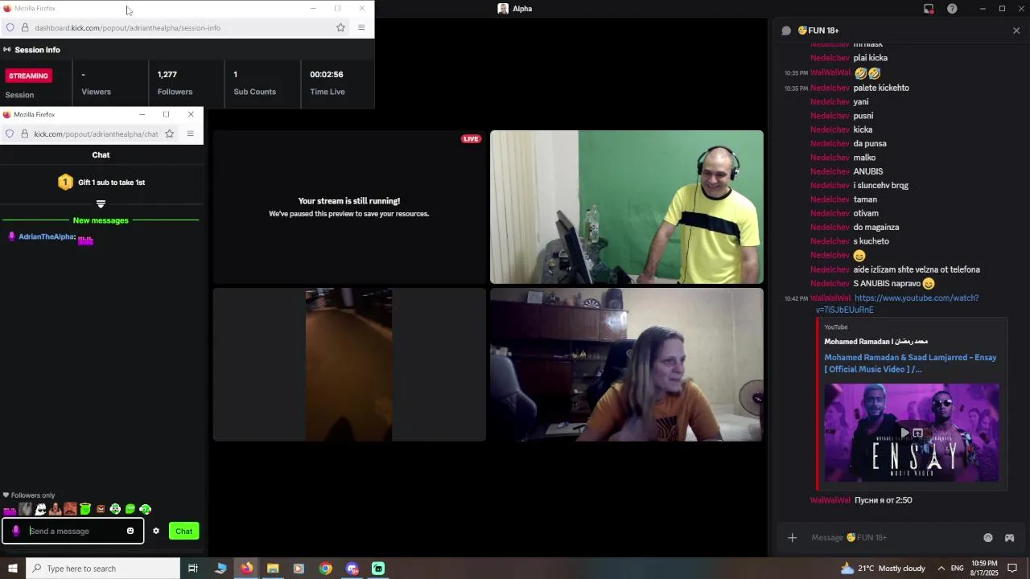This screenshot has height=579, width=1030.
Task: Click the session-info address bar URL
Action: point(127,27)
